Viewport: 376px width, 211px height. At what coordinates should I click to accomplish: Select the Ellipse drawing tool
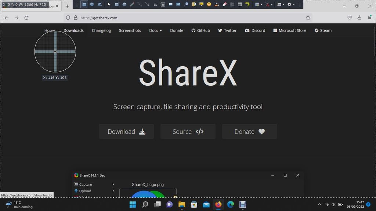[125, 4]
